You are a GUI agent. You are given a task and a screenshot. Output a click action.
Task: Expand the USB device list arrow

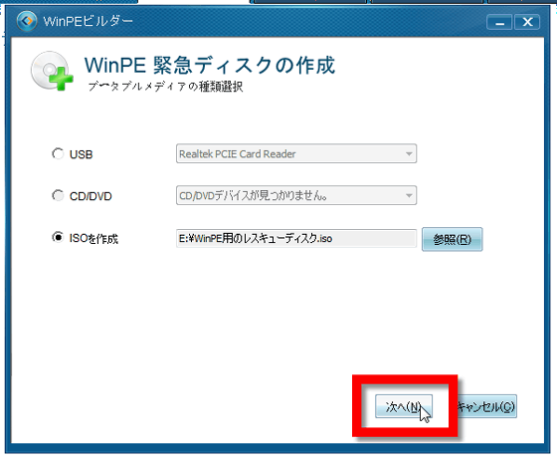point(409,154)
